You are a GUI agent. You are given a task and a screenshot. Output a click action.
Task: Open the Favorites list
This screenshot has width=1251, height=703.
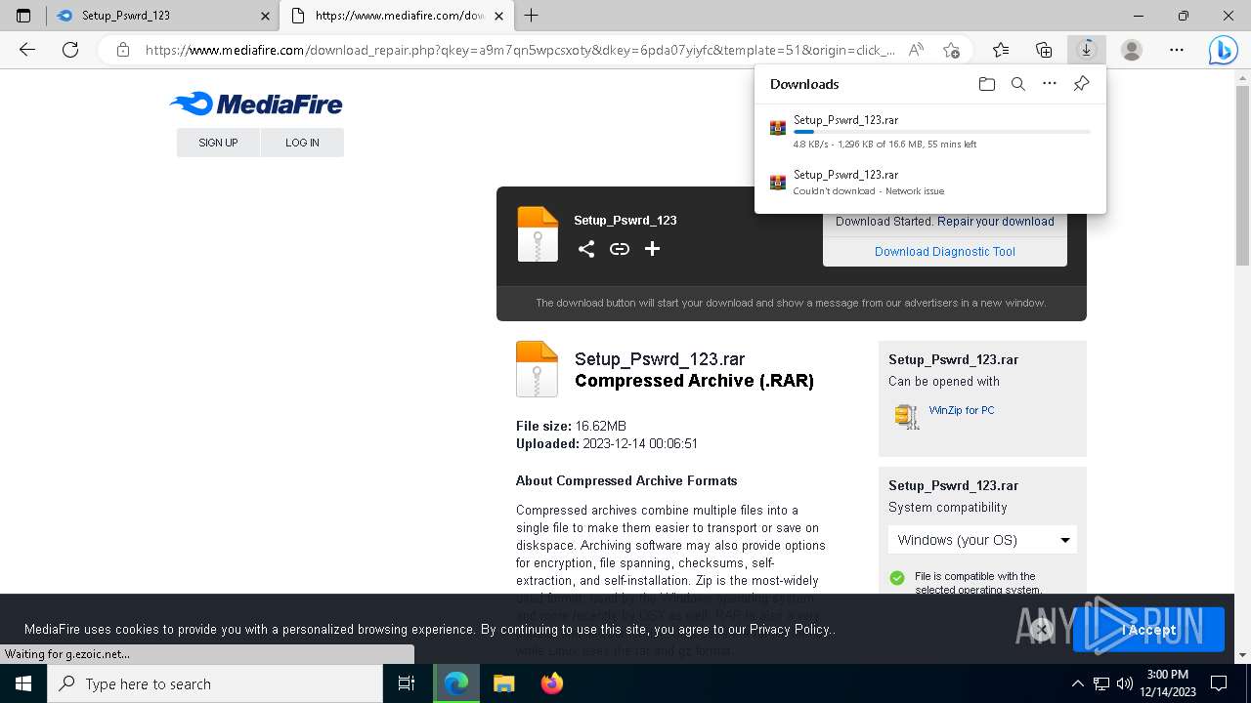coord(1001,50)
